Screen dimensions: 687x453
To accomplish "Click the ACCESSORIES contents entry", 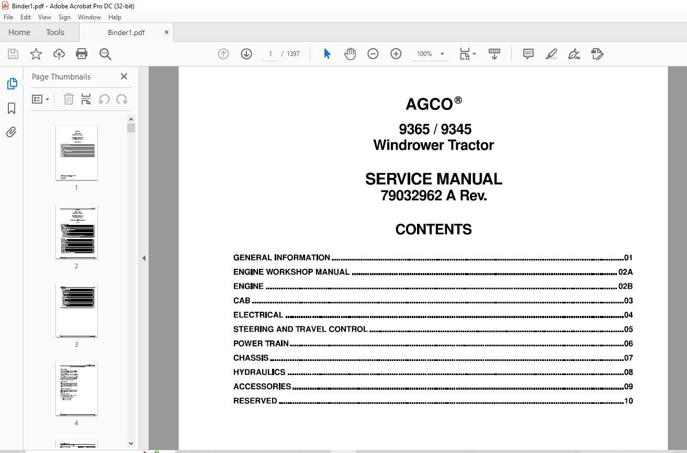I will coord(433,387).
